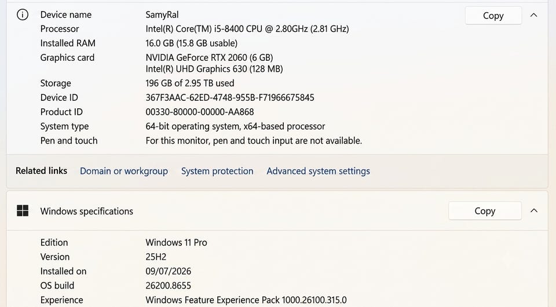Click the Device ID value 367F3AAC-62ED
This screenshot has height=307, width=556.
(x=230, y=97)
